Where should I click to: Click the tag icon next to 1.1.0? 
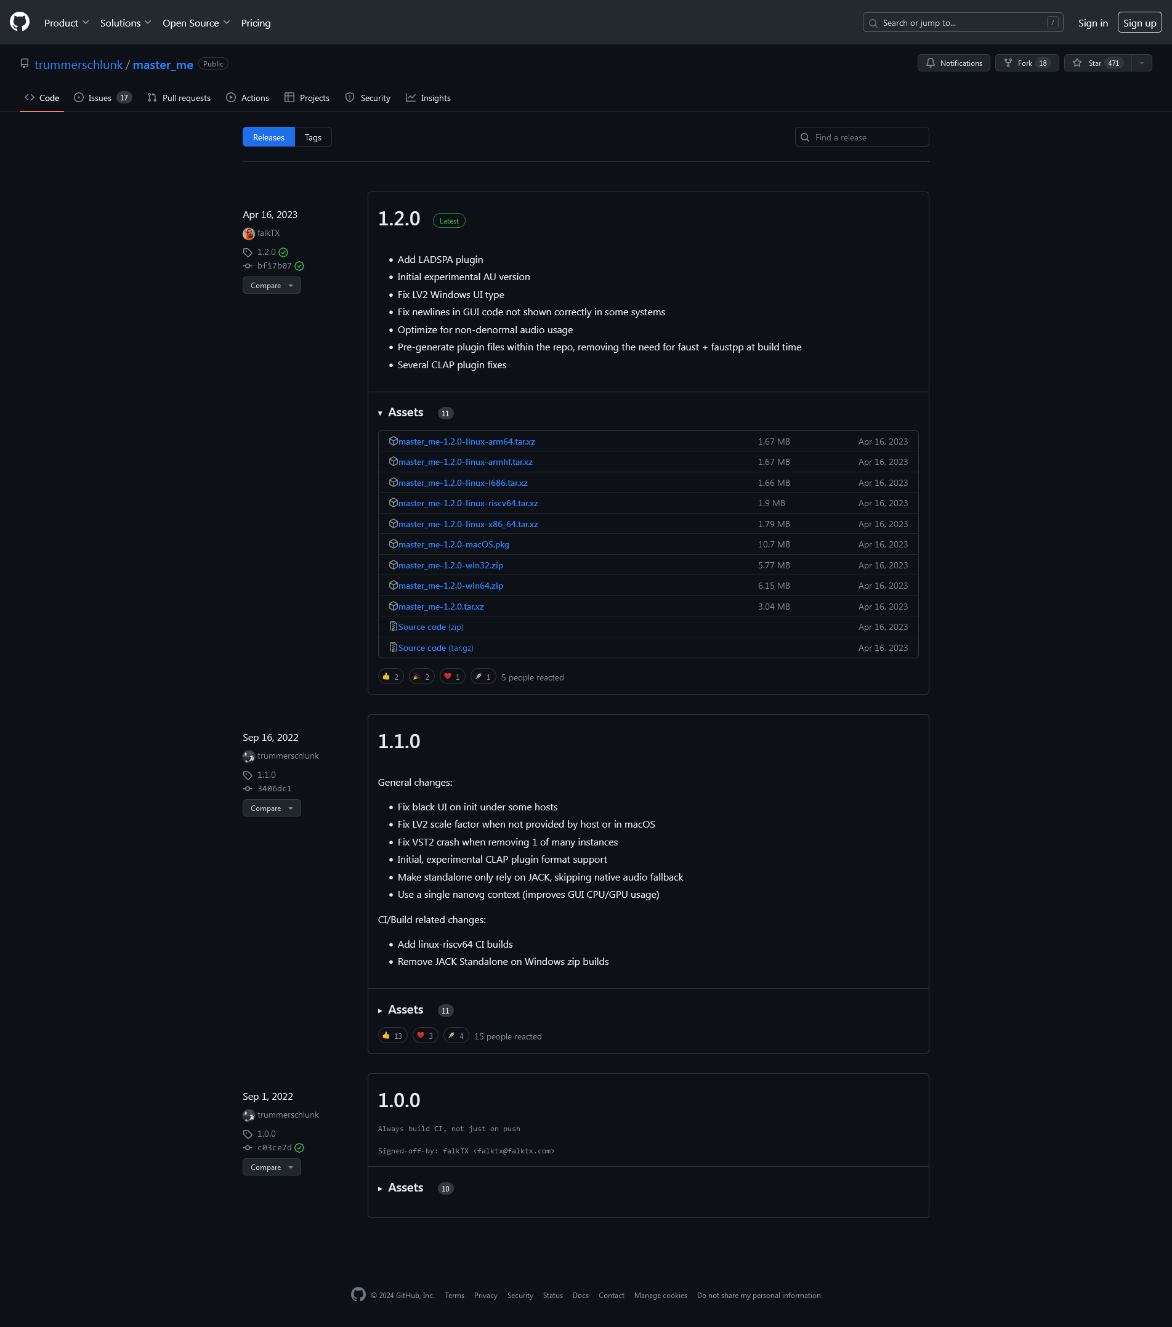pos(248,775)
